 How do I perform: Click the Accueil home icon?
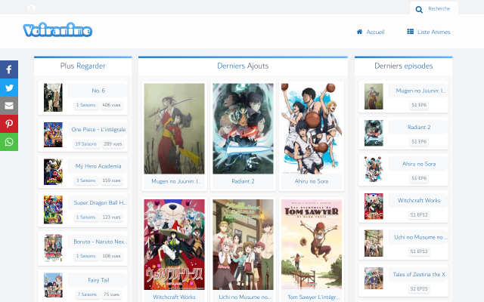pos(359,32)
